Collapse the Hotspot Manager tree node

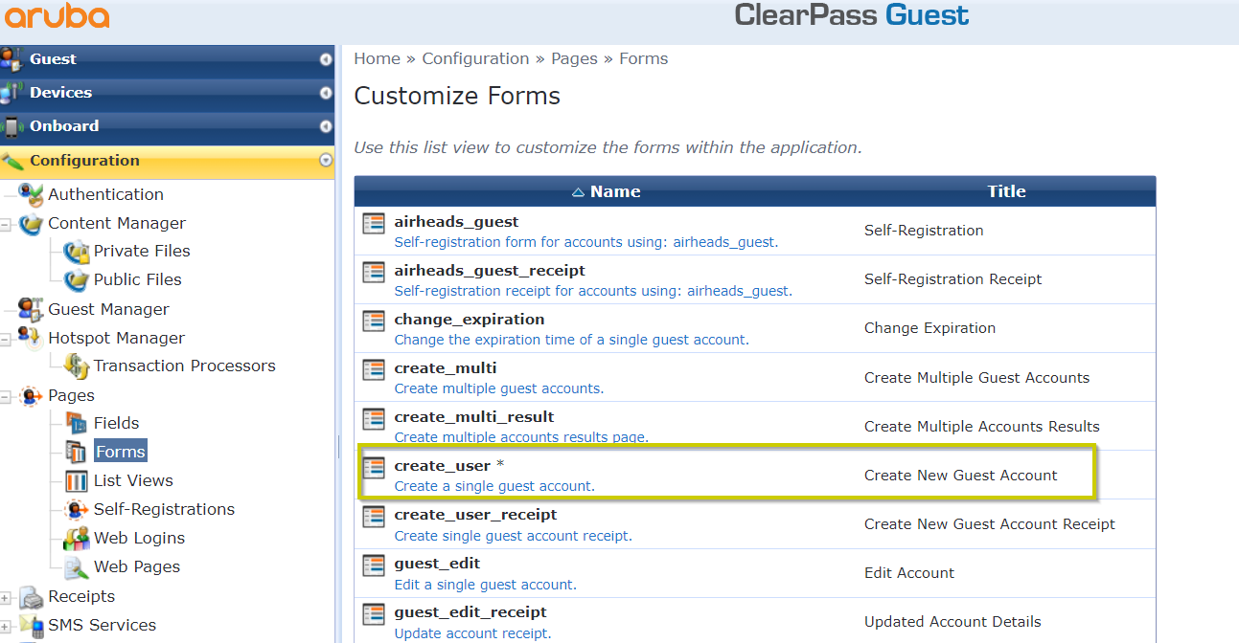coord(6,339)
